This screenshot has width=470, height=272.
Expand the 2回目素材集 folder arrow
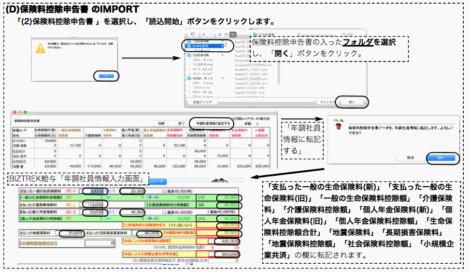click(221, 54)
